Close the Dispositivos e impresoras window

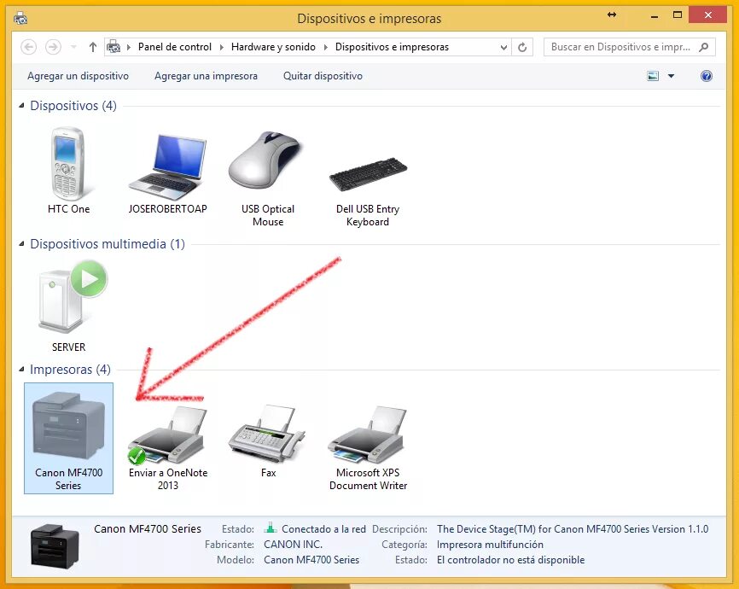click(708, 15)
